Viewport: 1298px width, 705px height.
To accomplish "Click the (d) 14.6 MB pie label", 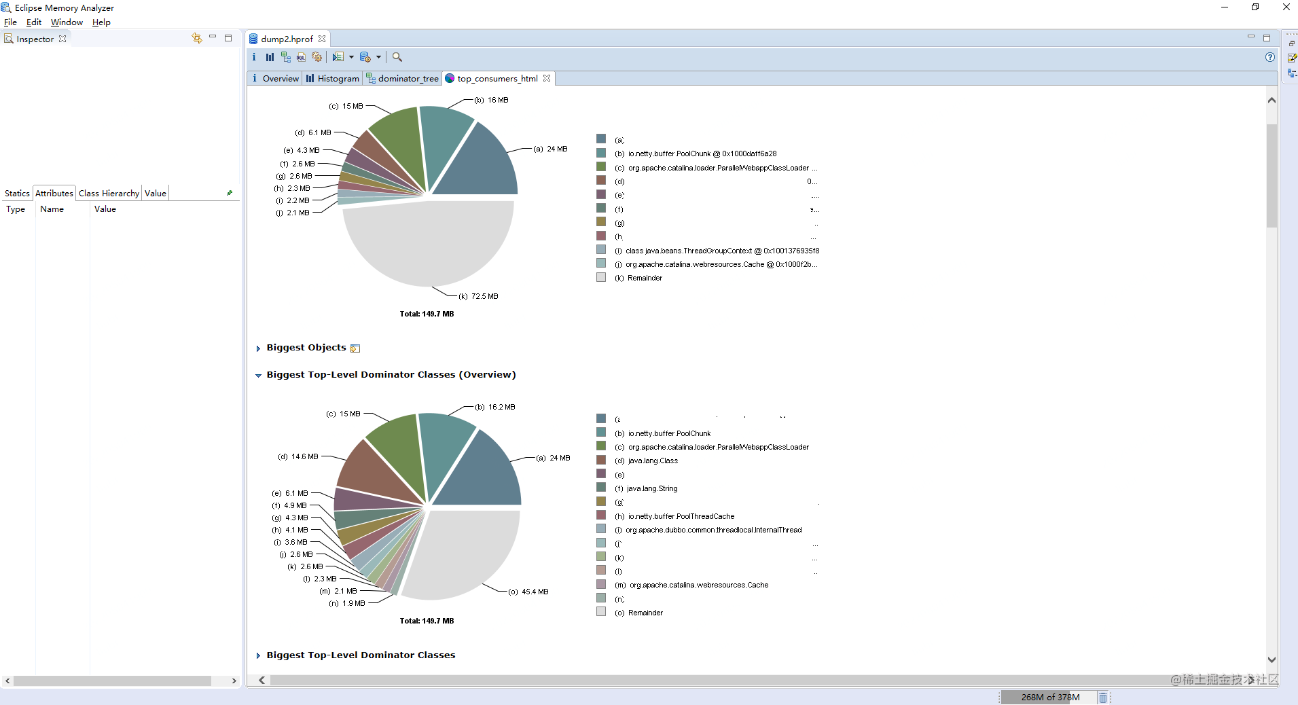I will click(298, 457).
